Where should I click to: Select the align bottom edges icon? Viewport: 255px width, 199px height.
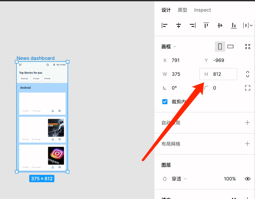tap(234, 25)
